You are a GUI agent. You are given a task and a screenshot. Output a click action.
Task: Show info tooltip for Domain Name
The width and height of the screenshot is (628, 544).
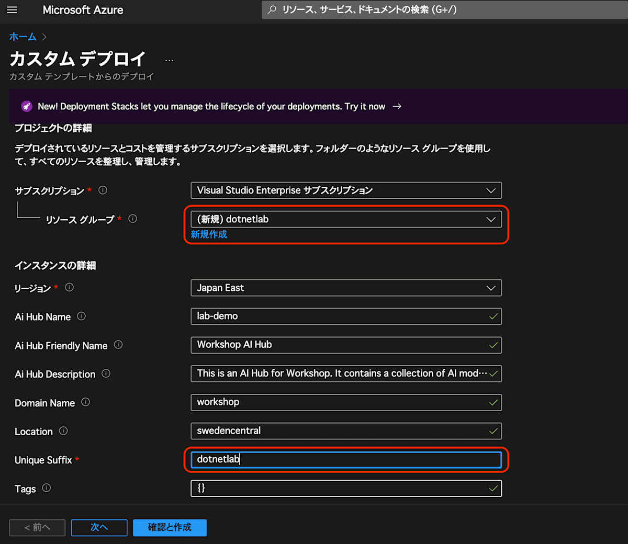pyautogui.click(x=86, y=402)
